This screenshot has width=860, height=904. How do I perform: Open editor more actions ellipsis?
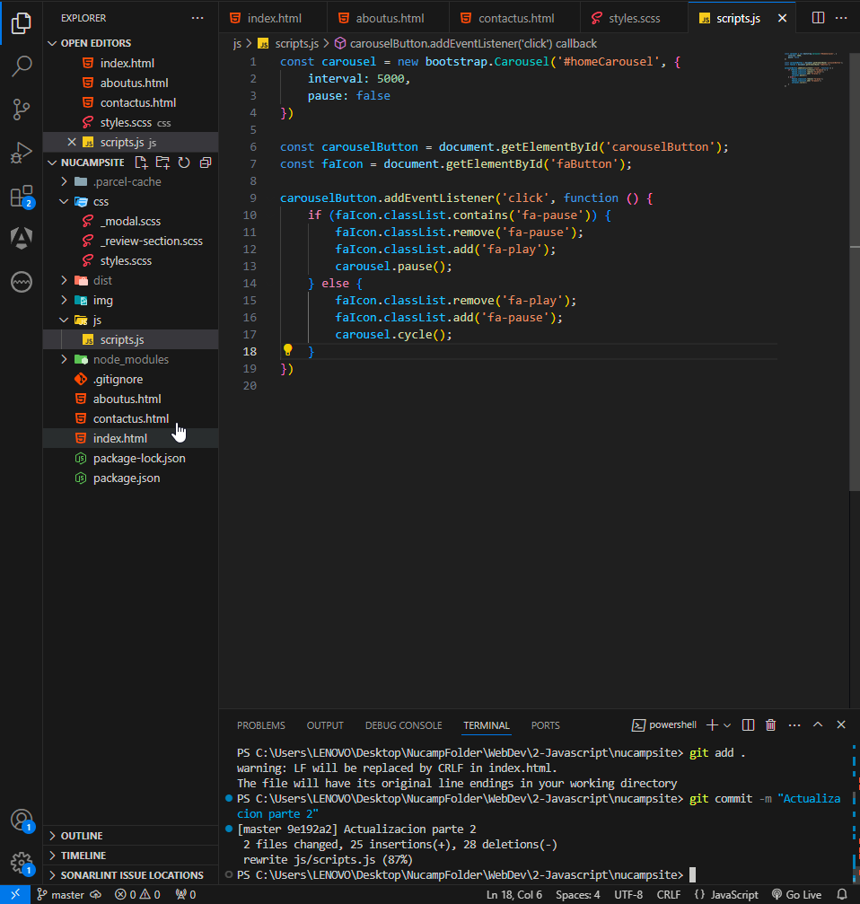[x=841, y=18]
